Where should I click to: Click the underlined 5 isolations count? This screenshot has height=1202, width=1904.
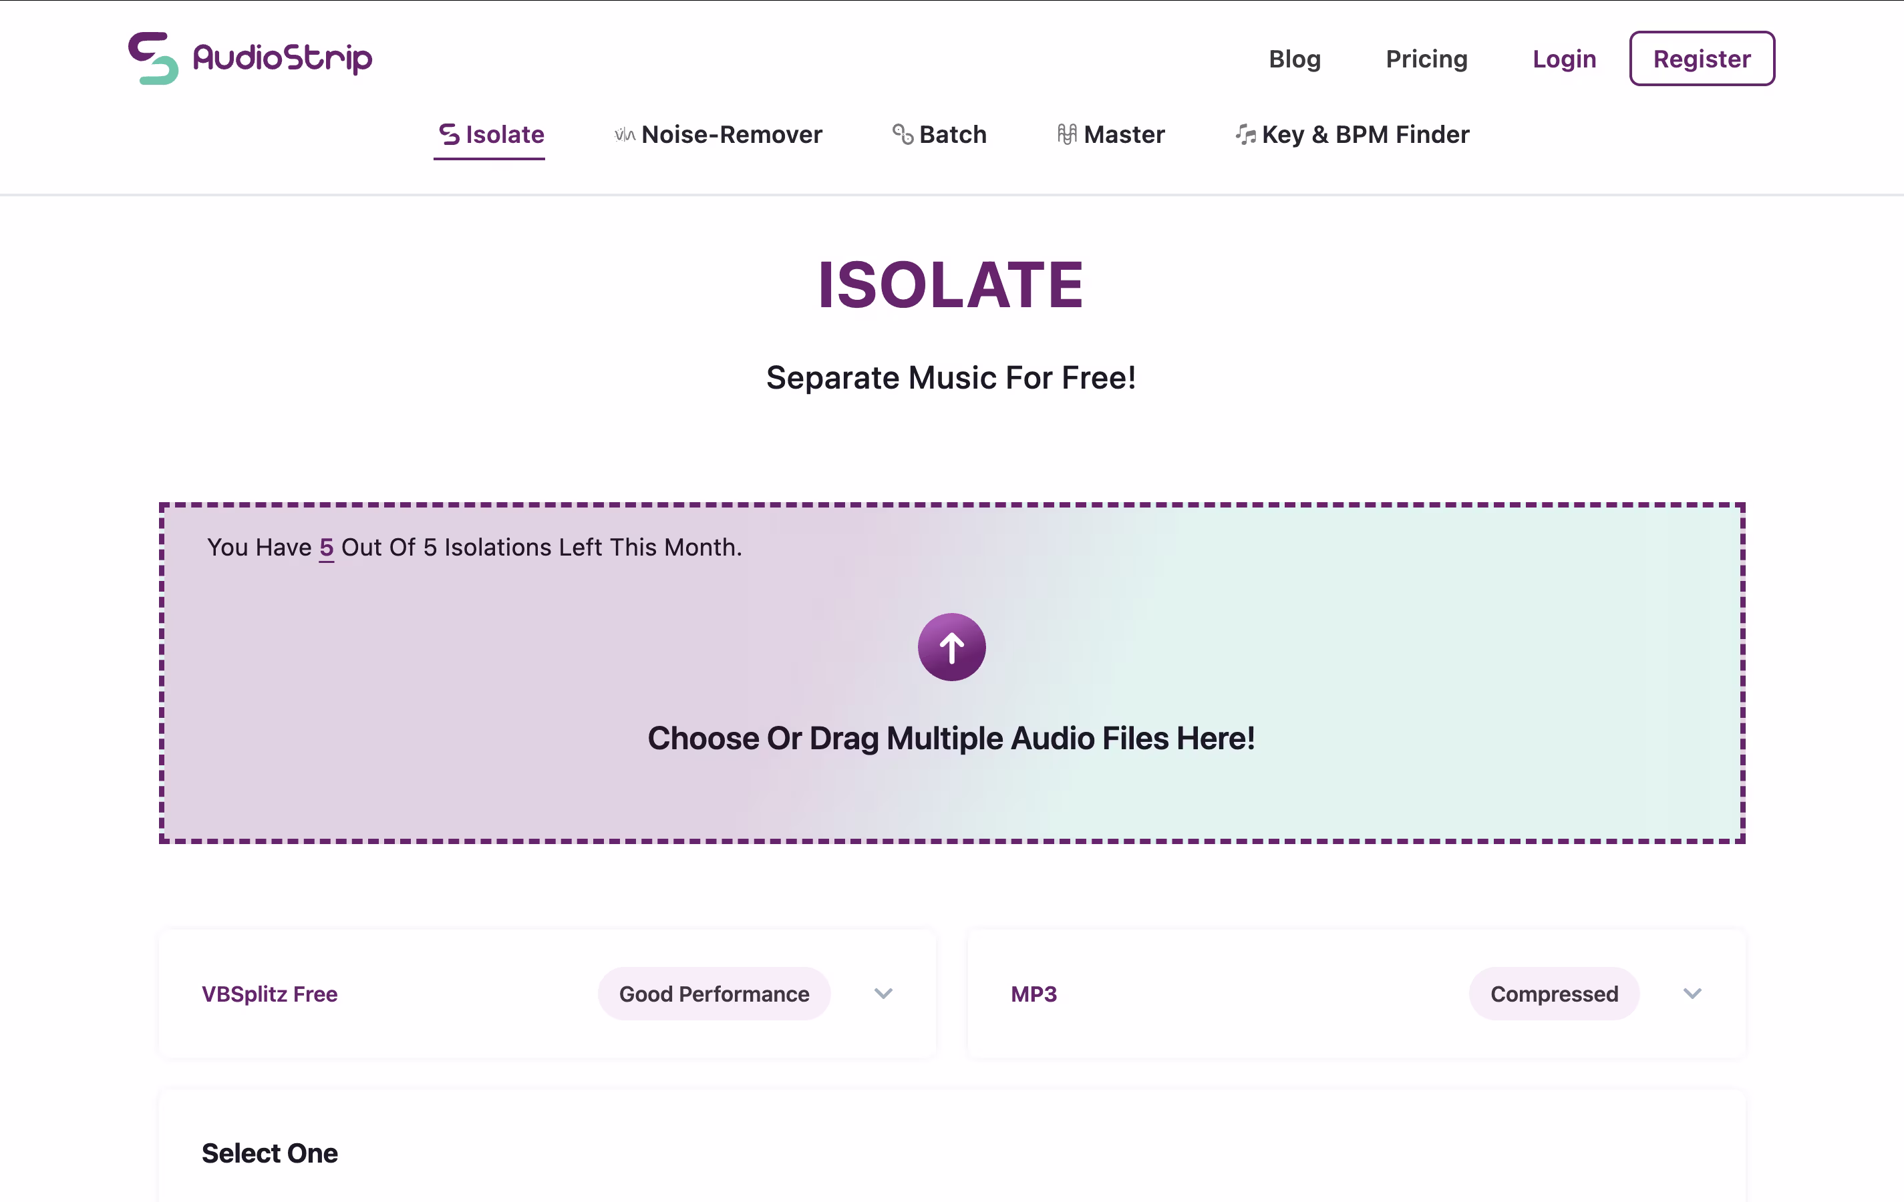point(326,547)
